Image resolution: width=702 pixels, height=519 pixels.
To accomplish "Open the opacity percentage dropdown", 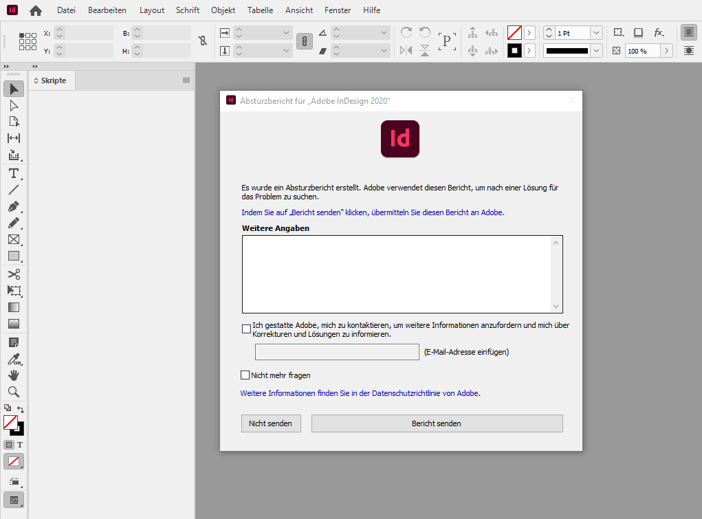I will [665, 50].
